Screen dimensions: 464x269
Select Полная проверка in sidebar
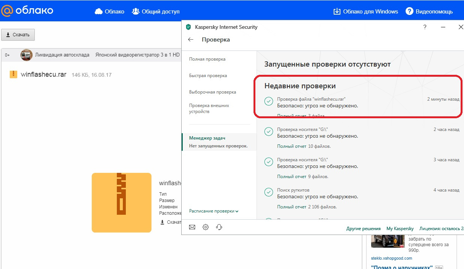(207, 59)
